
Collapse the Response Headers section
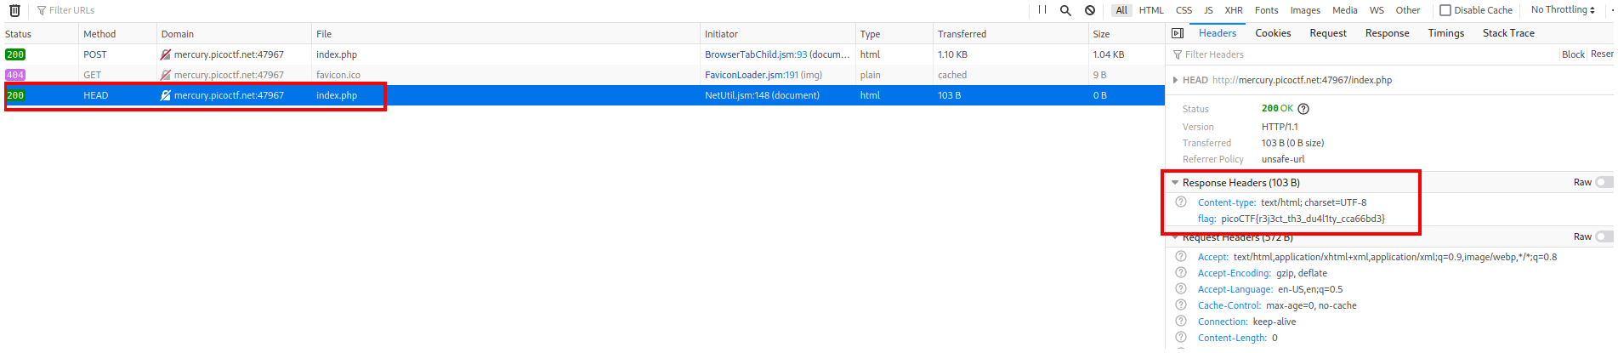[1175, 183]
